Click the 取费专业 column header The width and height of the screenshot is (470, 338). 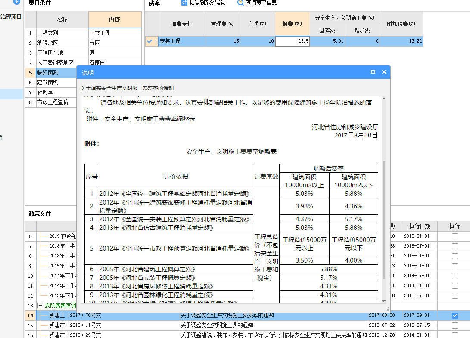coord(182,24)
